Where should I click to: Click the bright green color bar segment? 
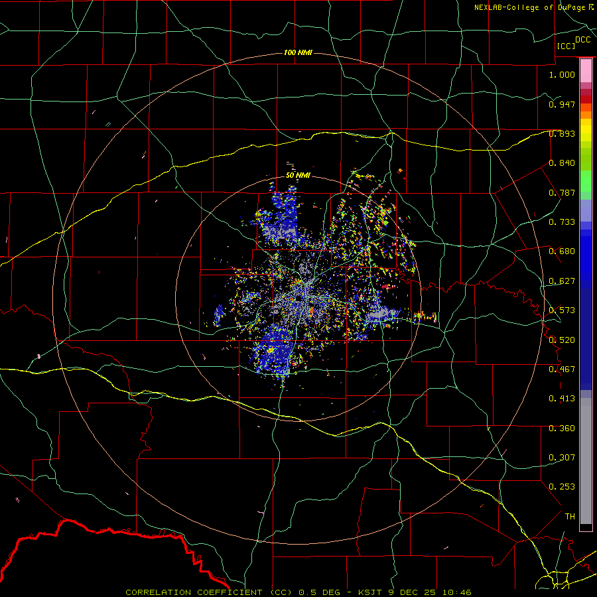[586, 181]
